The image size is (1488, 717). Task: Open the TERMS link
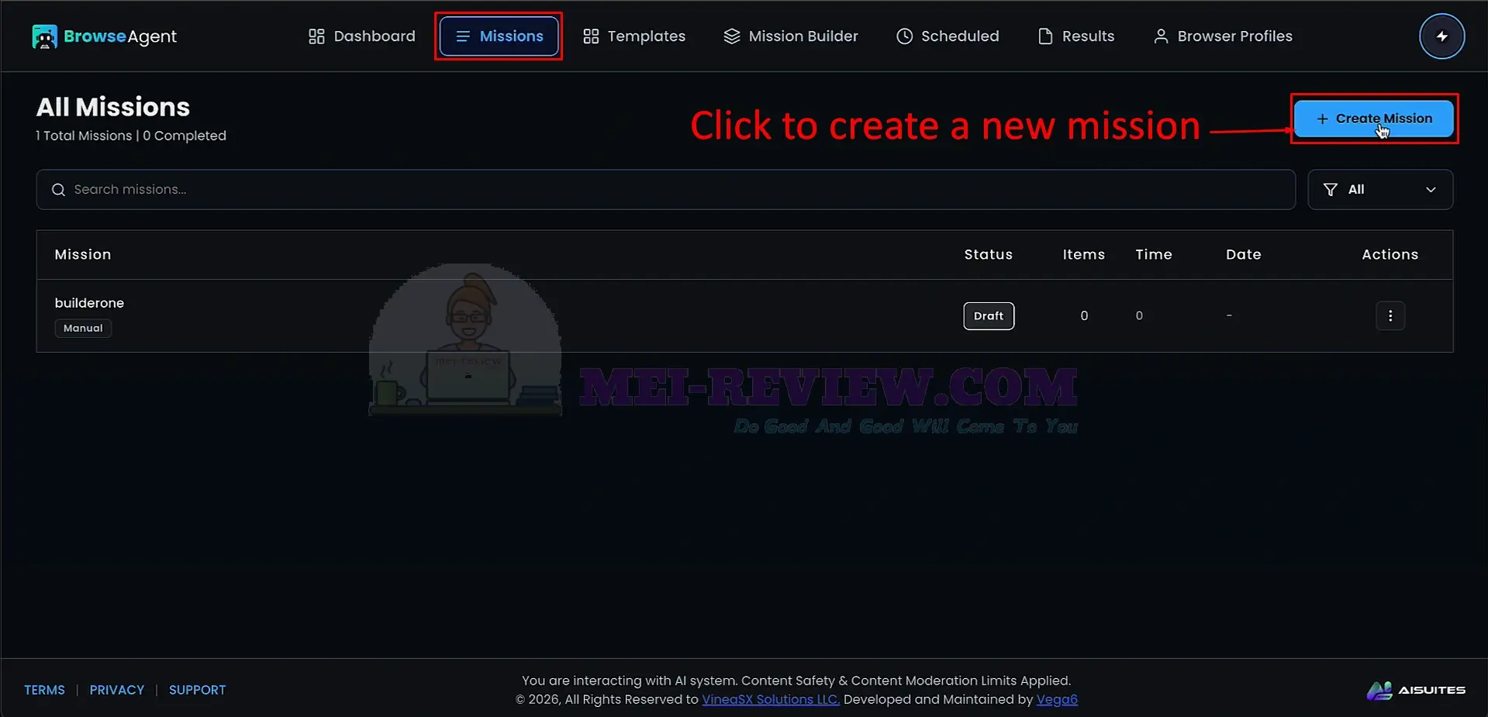[44, 690]
